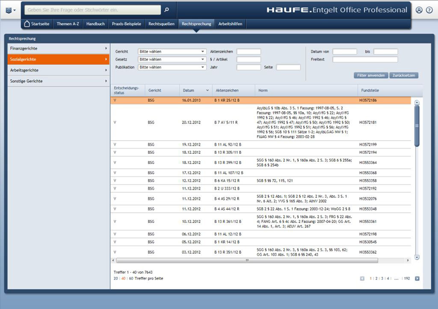Open the Rechtsquellen tab
Screen dimensions: 438x309
(161, 24)
